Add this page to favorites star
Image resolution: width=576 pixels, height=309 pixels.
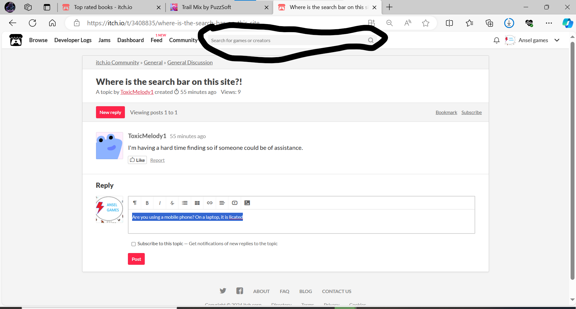coord(426,23)
